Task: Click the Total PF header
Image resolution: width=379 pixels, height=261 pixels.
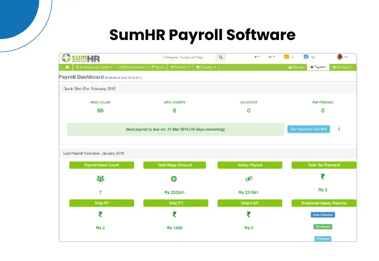Action: click(102, 203)
